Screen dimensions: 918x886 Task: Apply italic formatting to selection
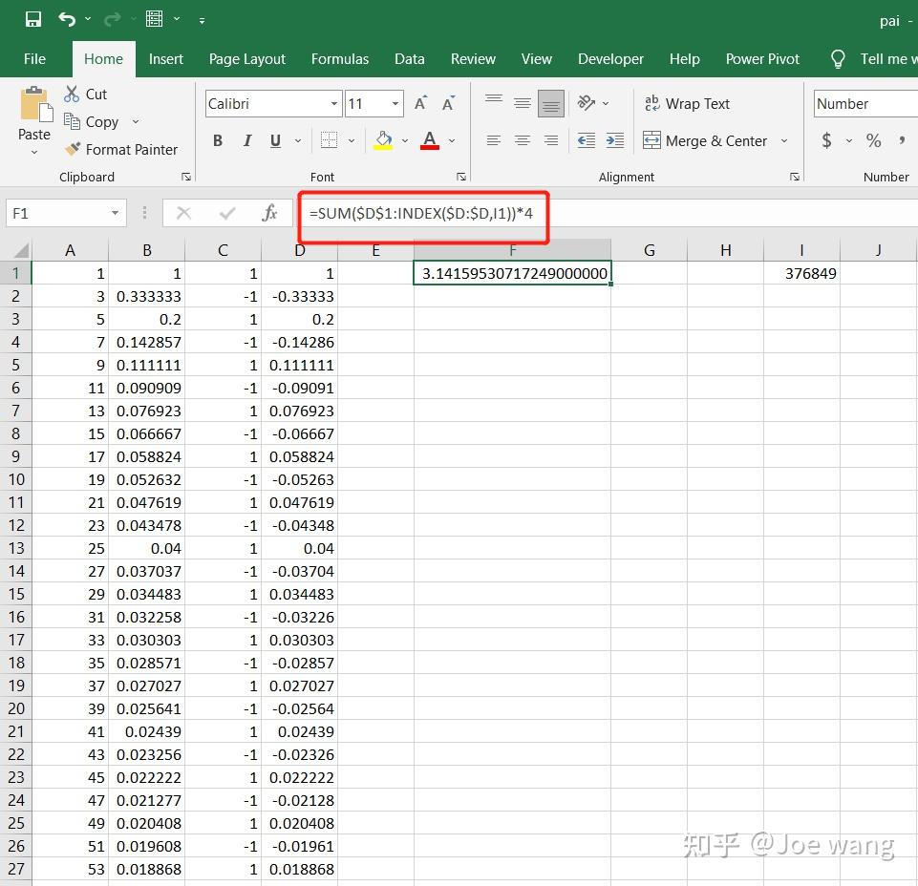[x=247, y=139]
